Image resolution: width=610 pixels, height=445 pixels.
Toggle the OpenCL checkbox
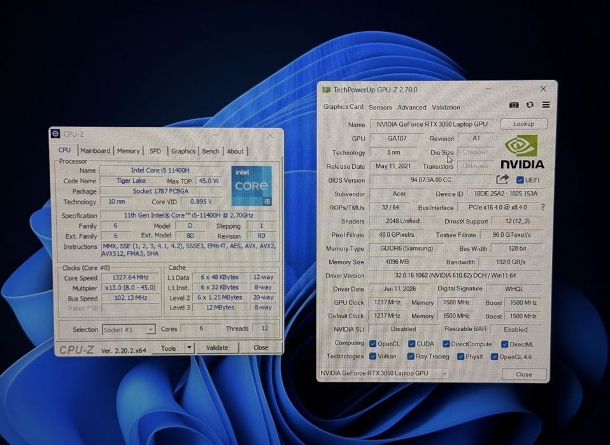tap(372, 344)
